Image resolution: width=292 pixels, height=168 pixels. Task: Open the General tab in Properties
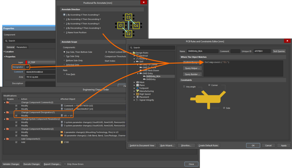pos(11,47)
